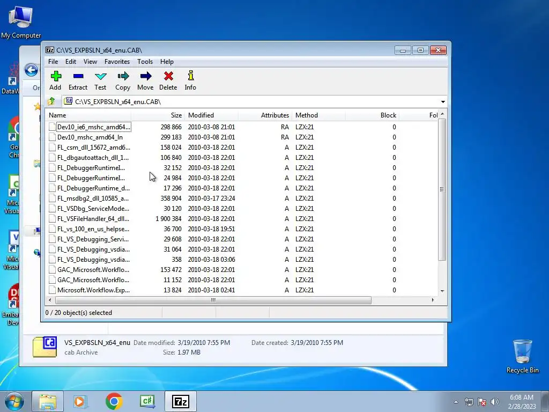Click file icon of FL_VSFileHandler_64_dll...
The image size is (549, 412).
52,219
